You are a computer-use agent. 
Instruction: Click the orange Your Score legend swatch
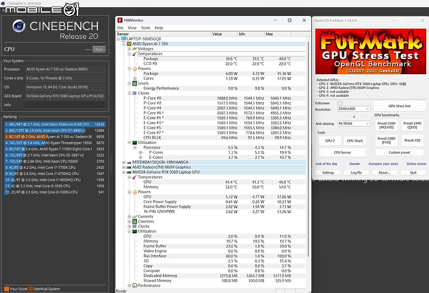click(x=7, y=289)
